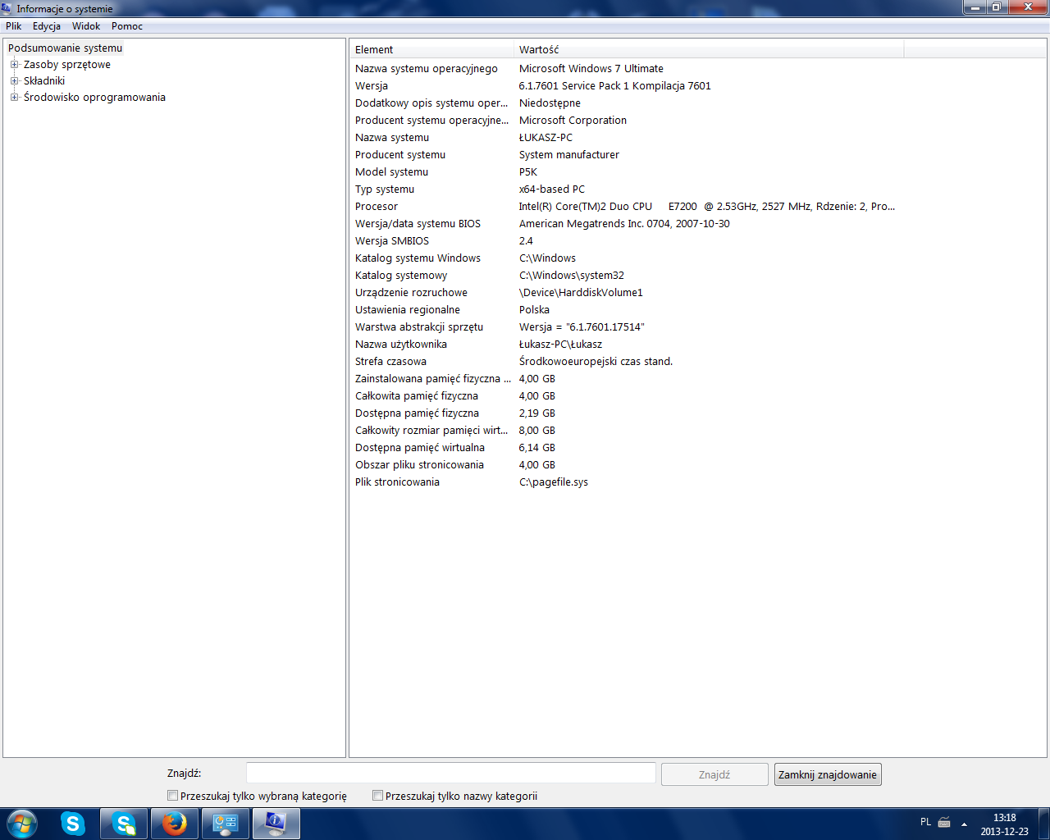Open the Edycja menu

(x=47, y=26)
